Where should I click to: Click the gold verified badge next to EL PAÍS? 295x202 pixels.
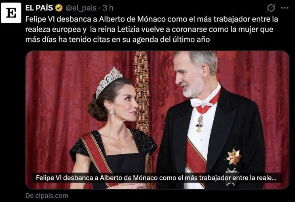coord(59,8)
